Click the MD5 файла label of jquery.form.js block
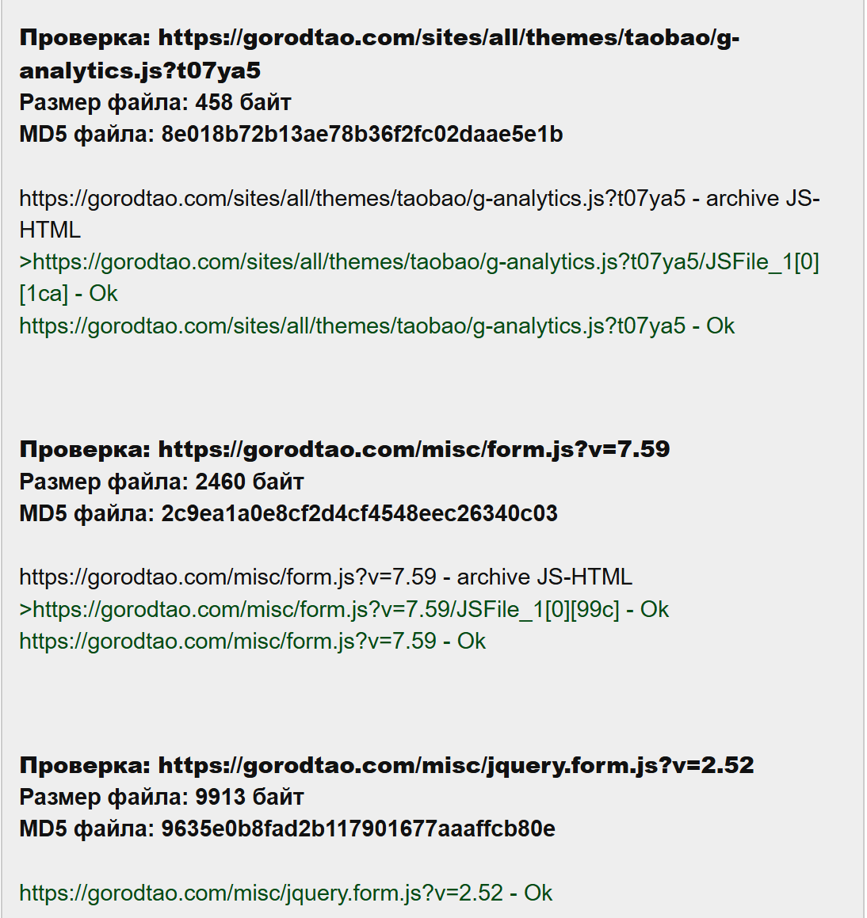 [x=86, y=829]
